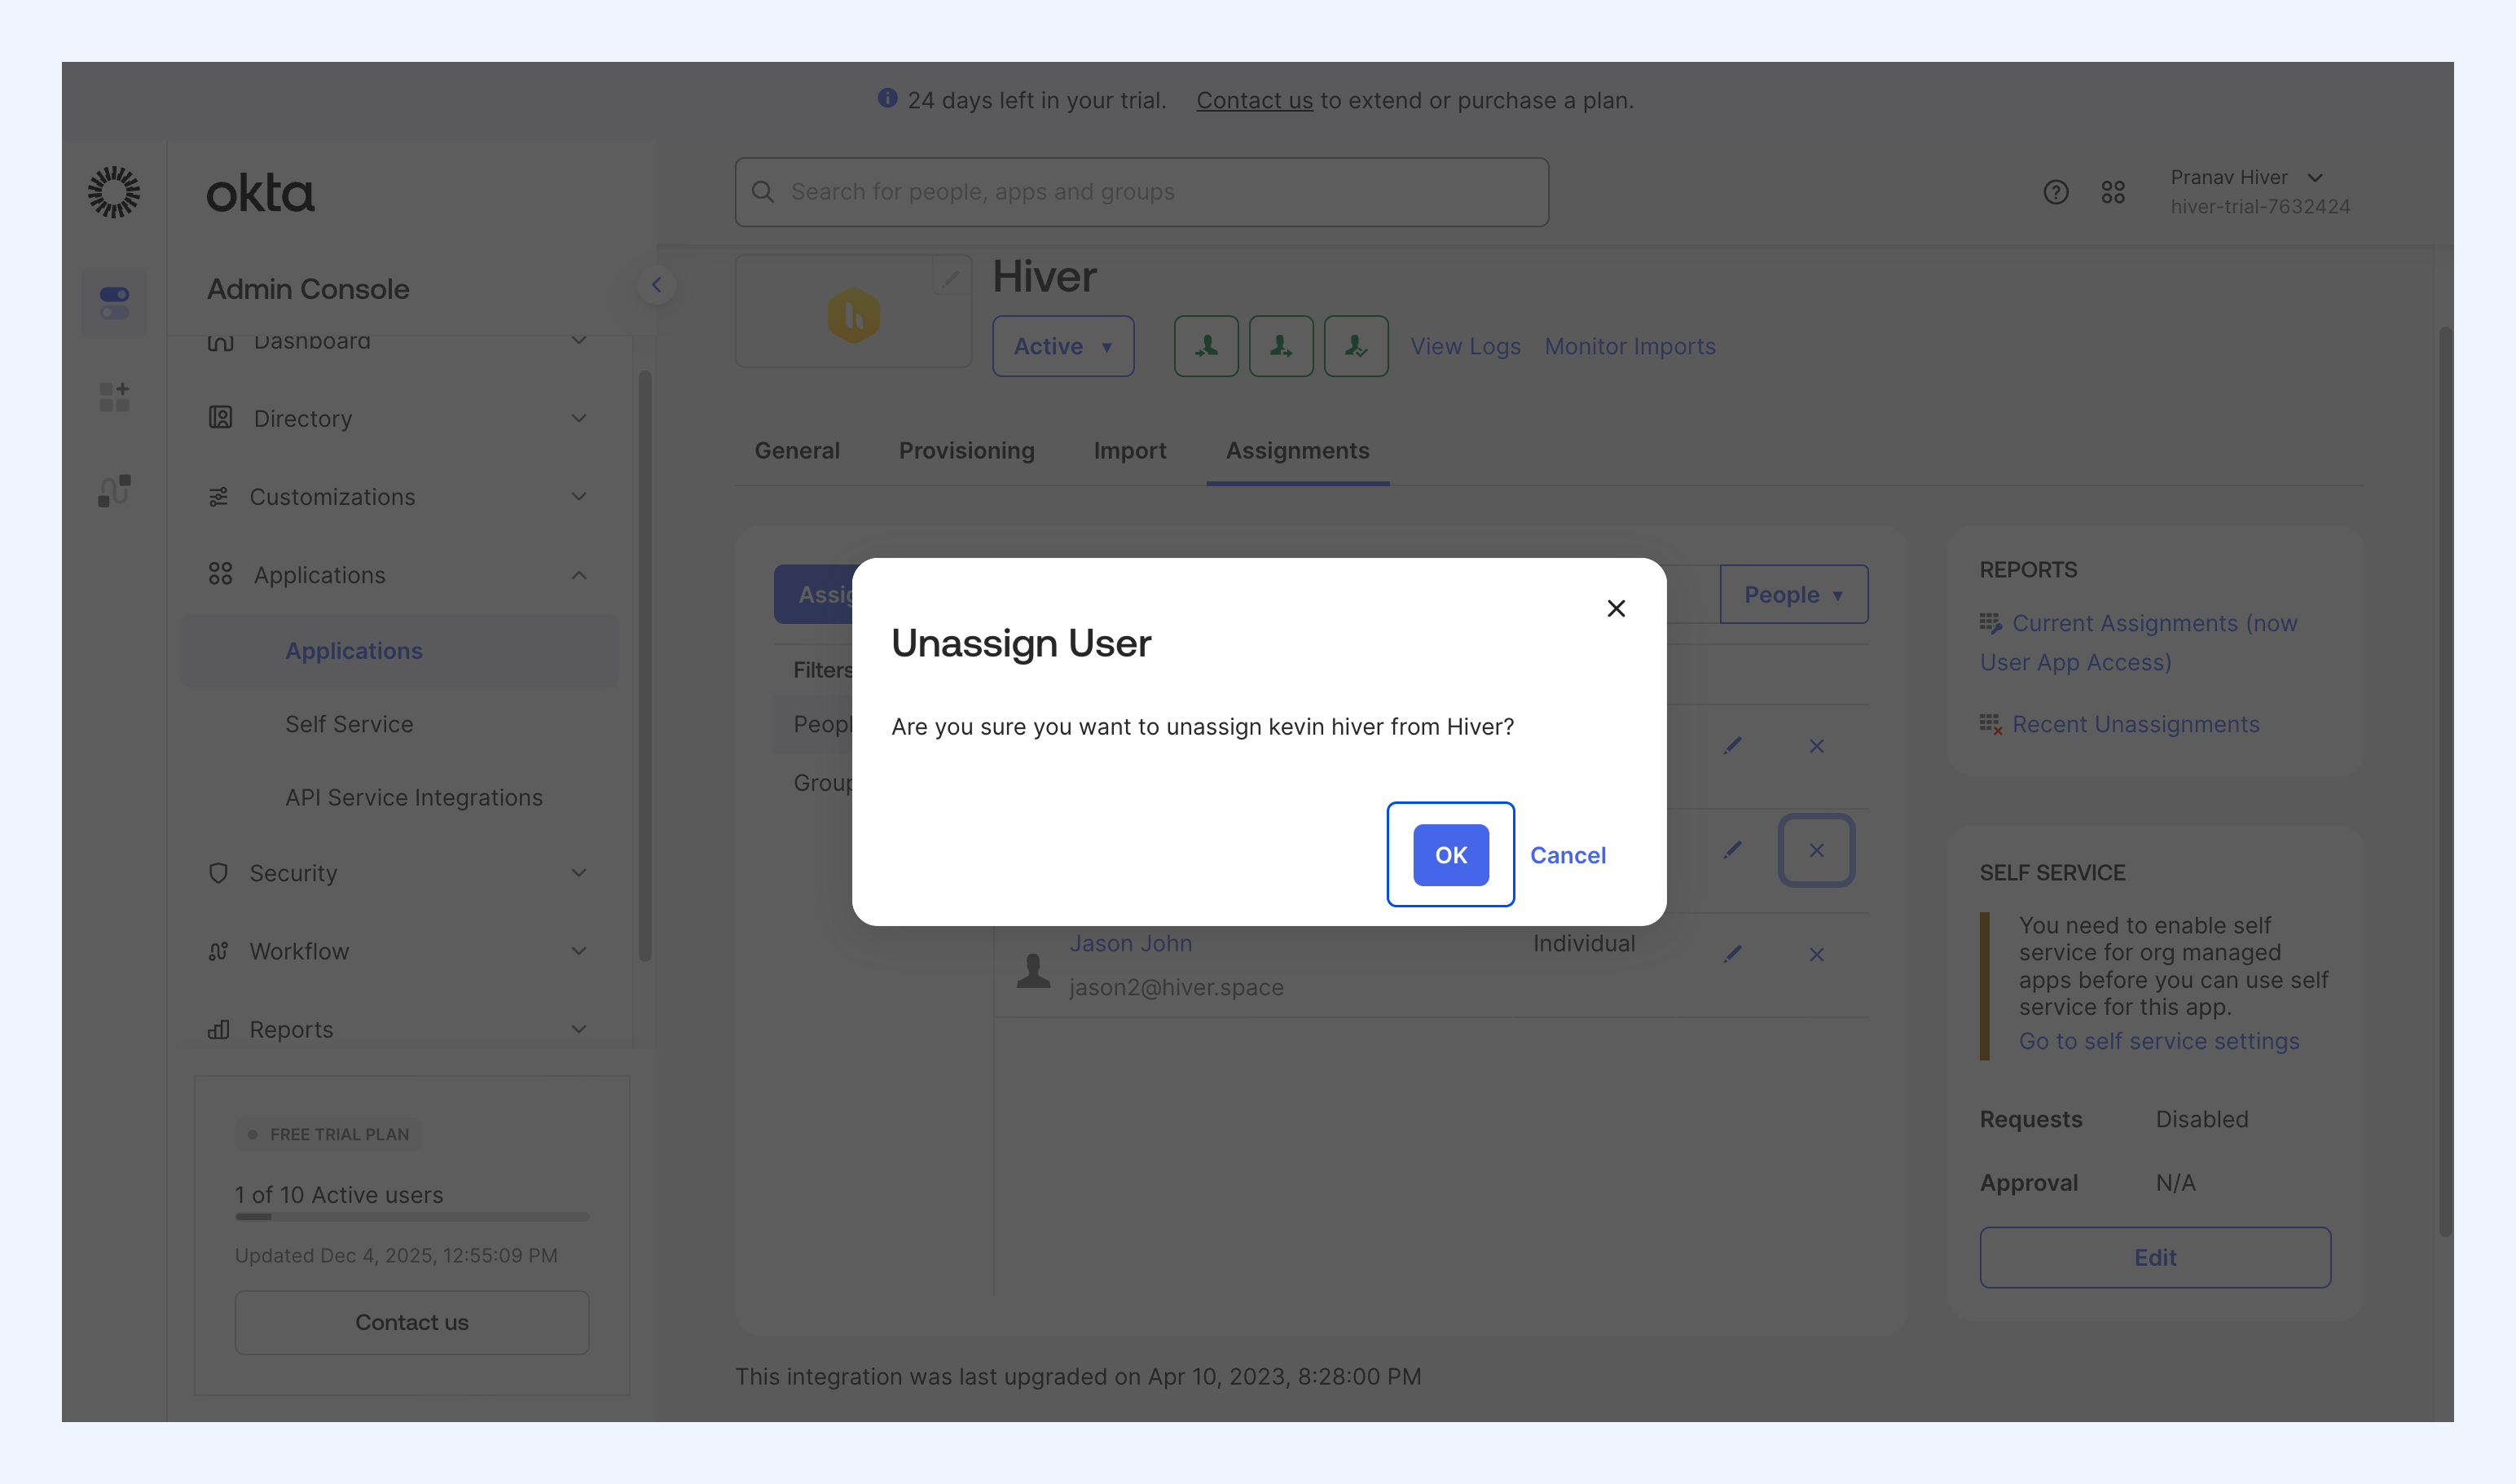
Task: Click the Customizations sliders icon in sidebar
Action: pos(218,497)
